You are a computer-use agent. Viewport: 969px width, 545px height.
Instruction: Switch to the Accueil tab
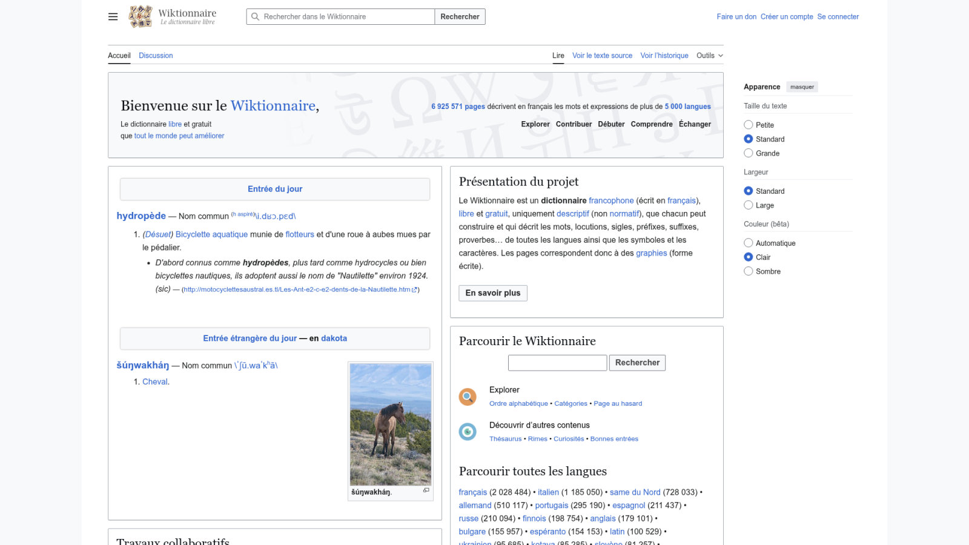(119, 56)
